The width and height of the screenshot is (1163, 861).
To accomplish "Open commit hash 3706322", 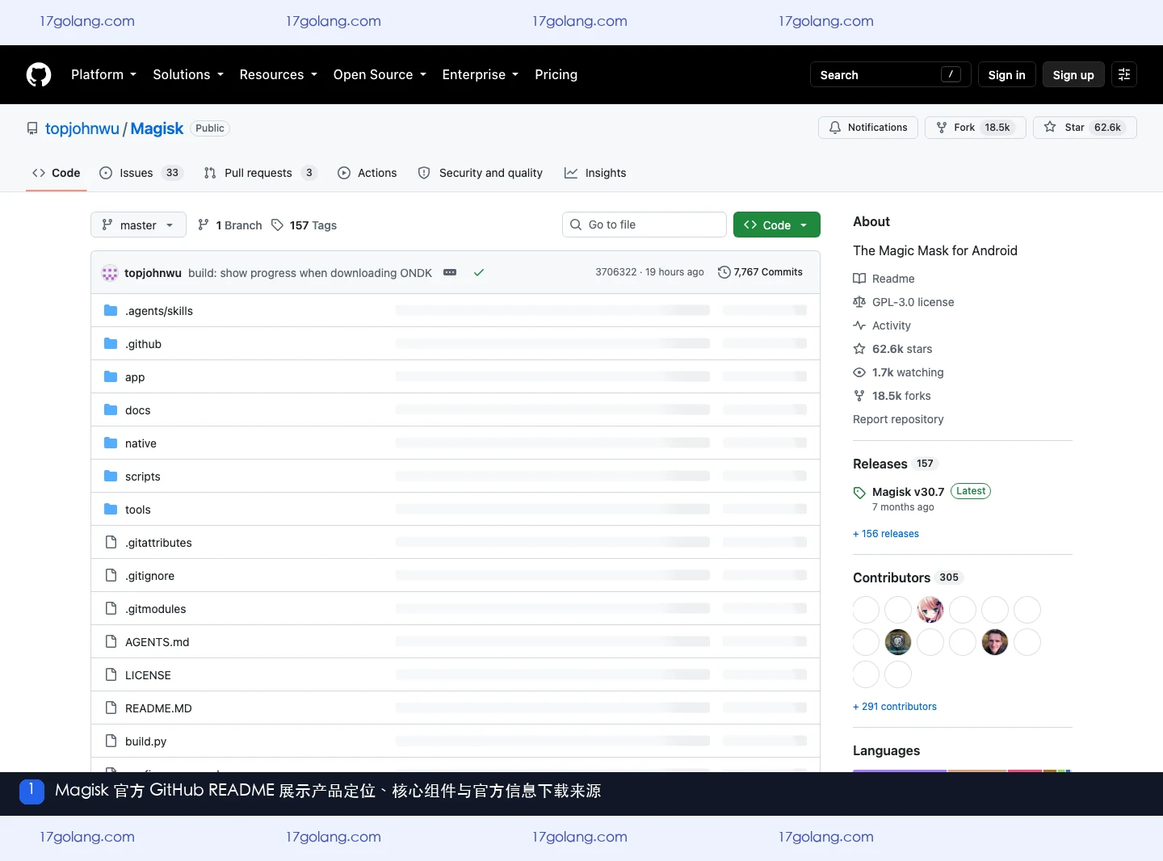I will pos(616,272).
